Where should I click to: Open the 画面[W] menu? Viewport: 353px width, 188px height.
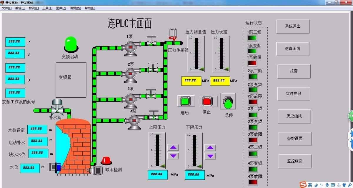point(75,8)
